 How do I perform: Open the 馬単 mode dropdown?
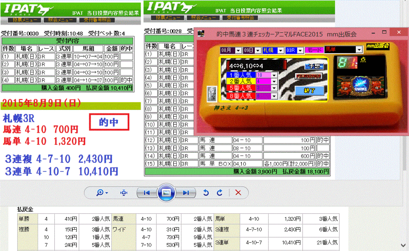tap(359, 50)
